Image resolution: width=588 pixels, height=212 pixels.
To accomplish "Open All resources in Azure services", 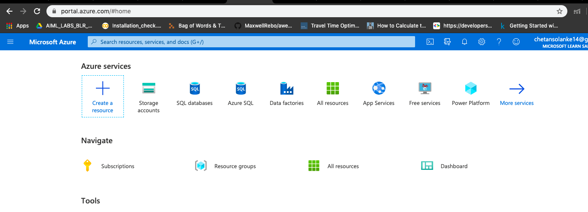I will (x=332, y=94).
